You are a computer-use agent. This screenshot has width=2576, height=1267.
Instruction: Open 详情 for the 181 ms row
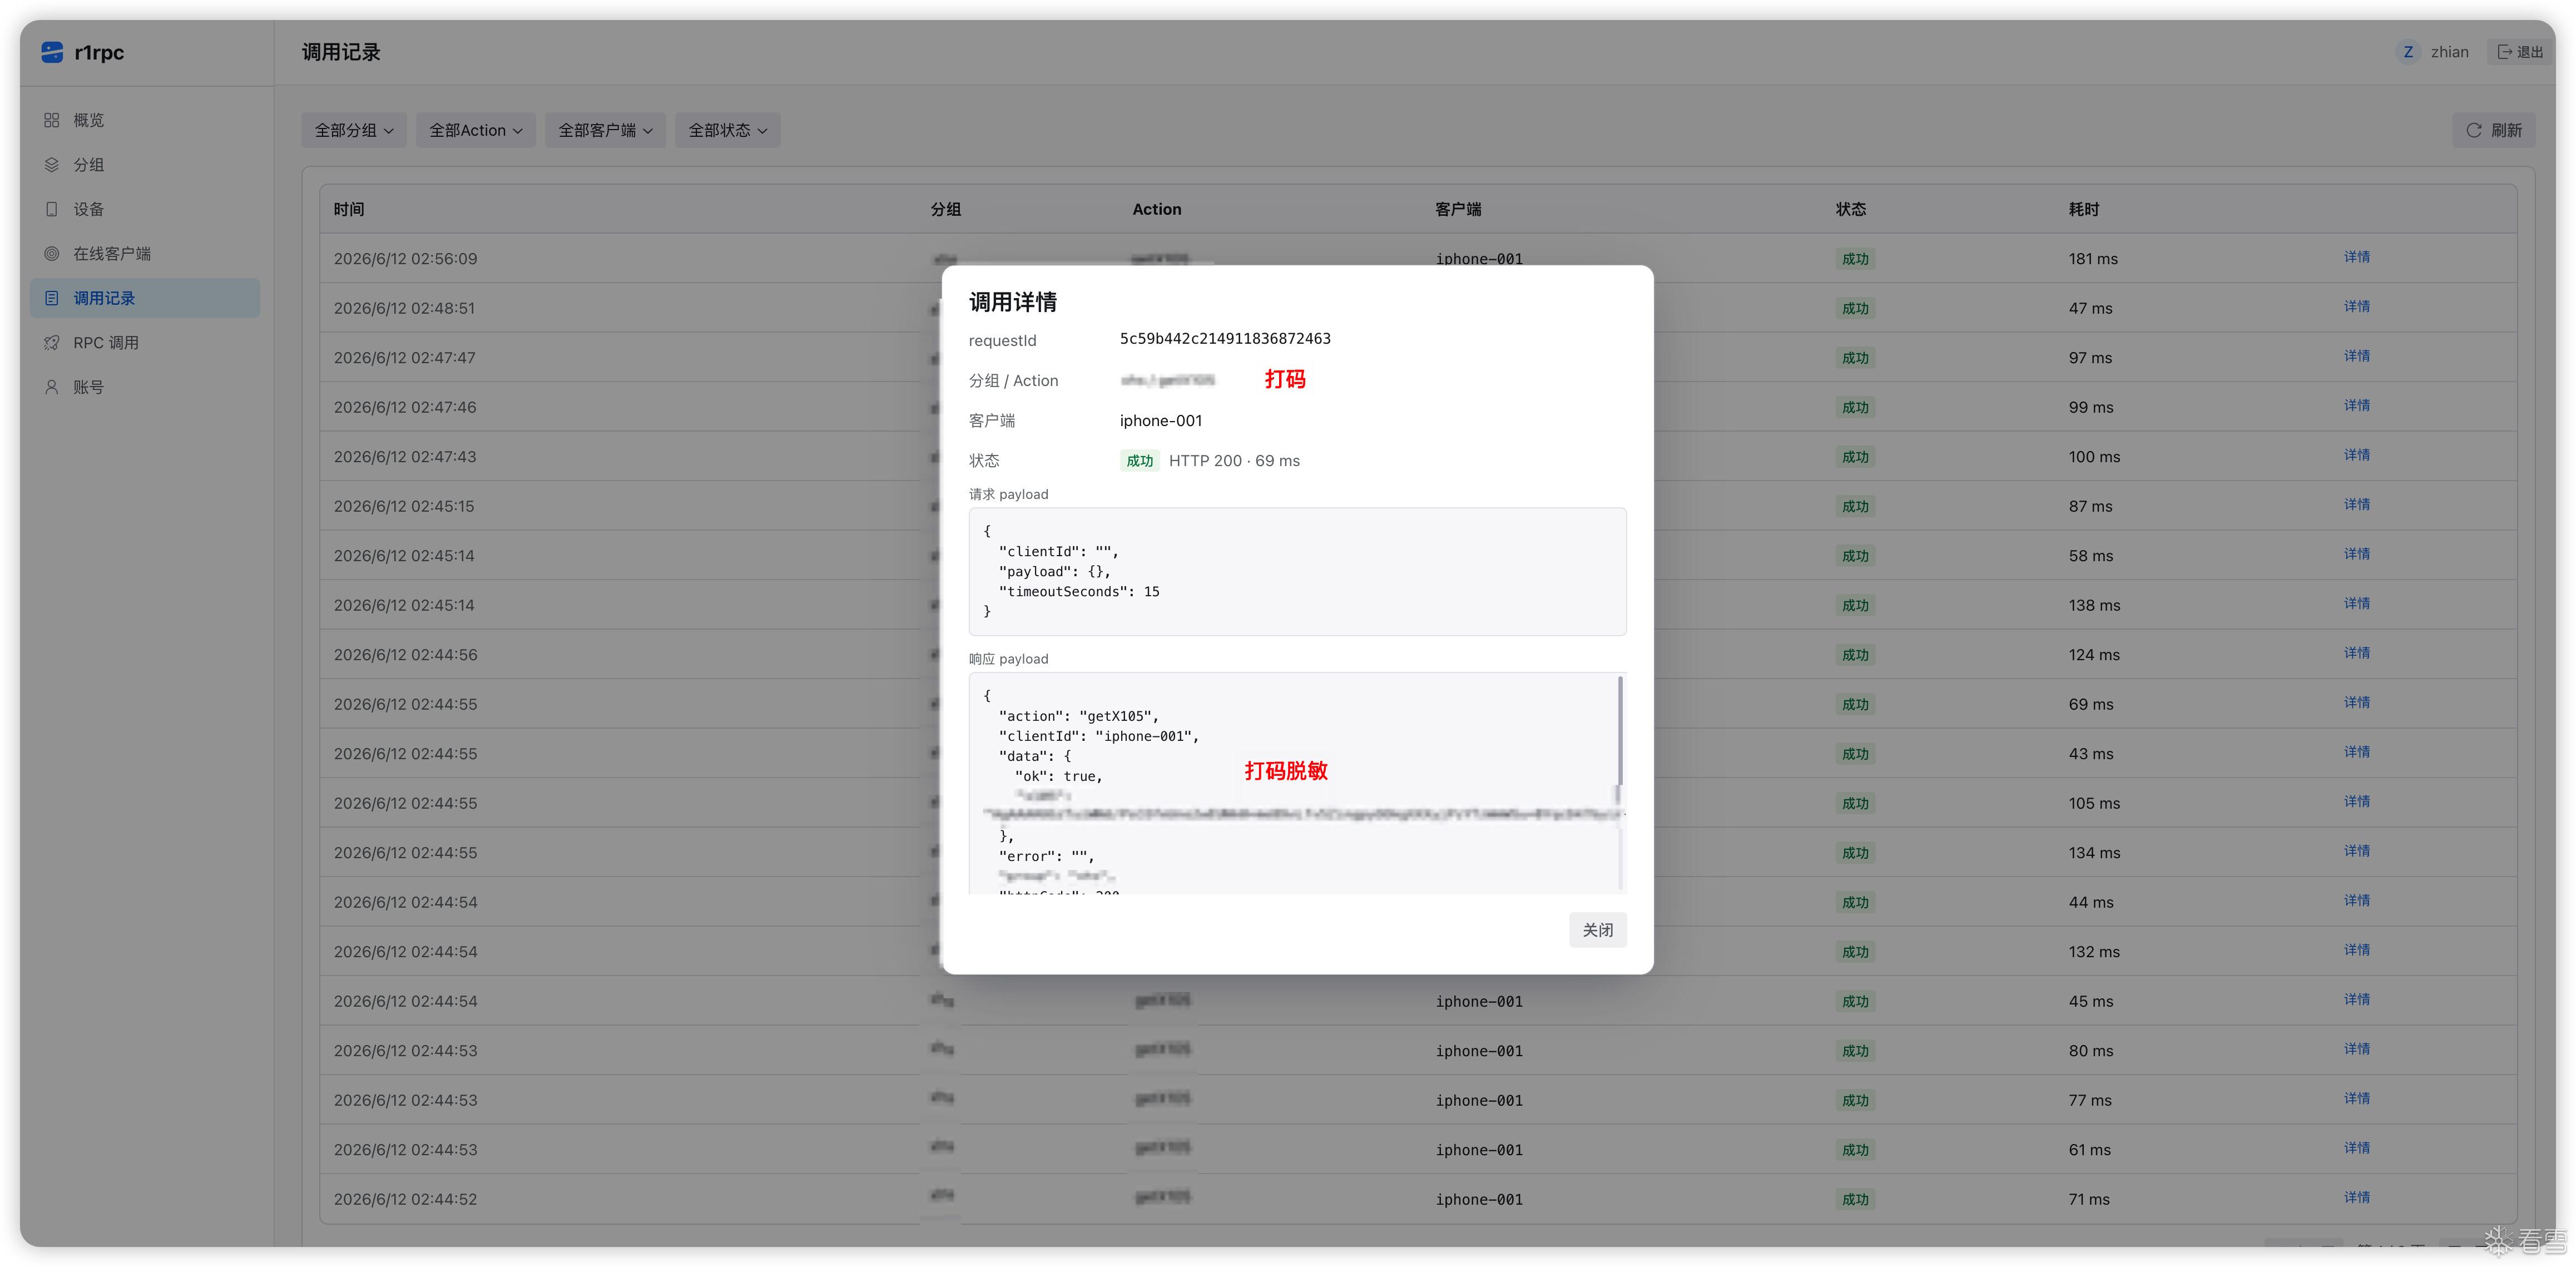pyautogui.click(x=2357, y=257)
